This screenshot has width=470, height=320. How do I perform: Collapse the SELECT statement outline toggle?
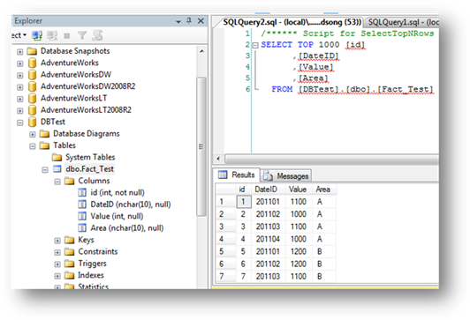click(x=255, y=46)
